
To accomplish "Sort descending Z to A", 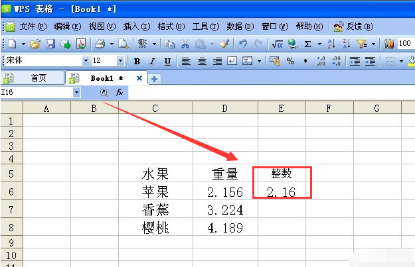I will [347, 44].
